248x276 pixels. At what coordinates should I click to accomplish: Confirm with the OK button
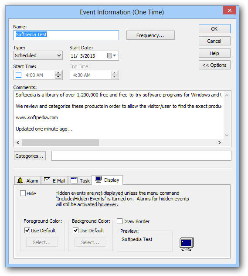click(x=214, y=29)
